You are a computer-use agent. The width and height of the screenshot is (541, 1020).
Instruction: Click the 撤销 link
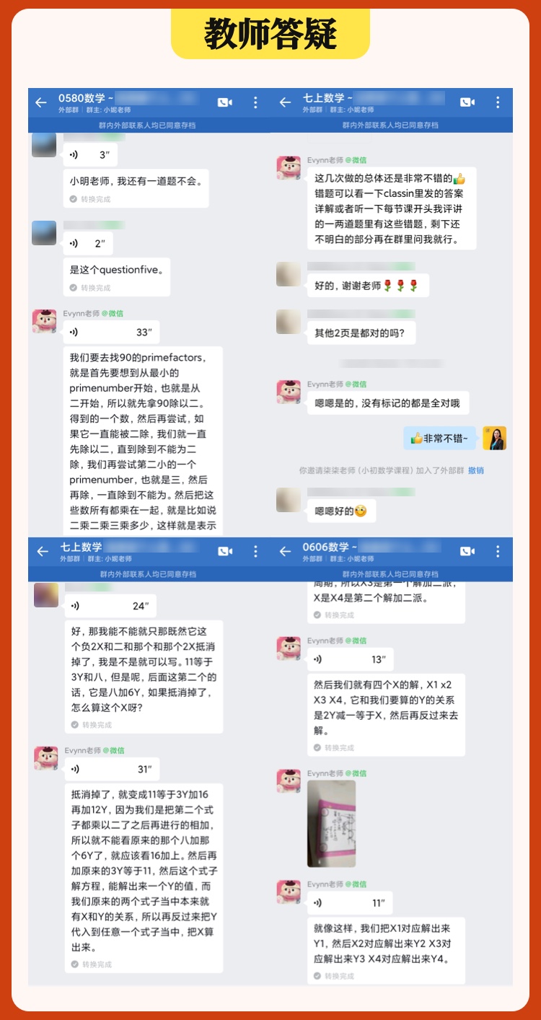[x=476, y=470]
